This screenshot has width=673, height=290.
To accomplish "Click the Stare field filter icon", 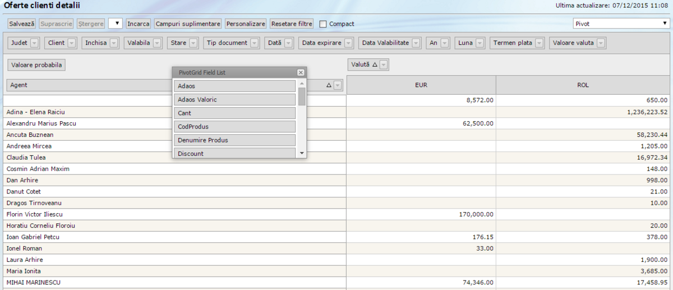I will (193, 43).
